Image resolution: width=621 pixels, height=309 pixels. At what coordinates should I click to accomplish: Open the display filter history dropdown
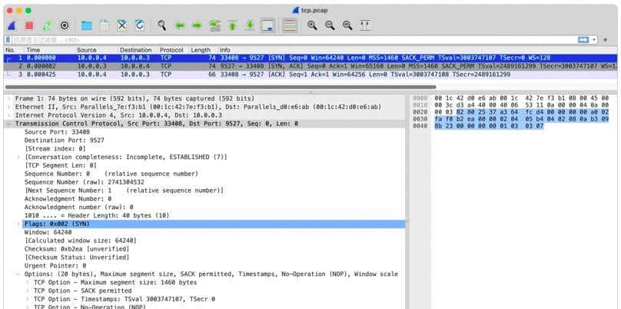(x=603, y=39)
